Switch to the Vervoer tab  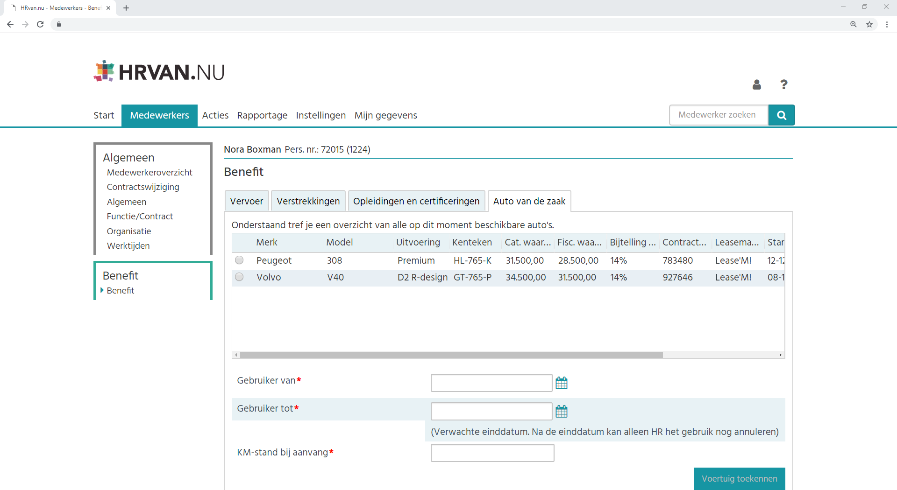pyautogui.click(x=247, y=201)
